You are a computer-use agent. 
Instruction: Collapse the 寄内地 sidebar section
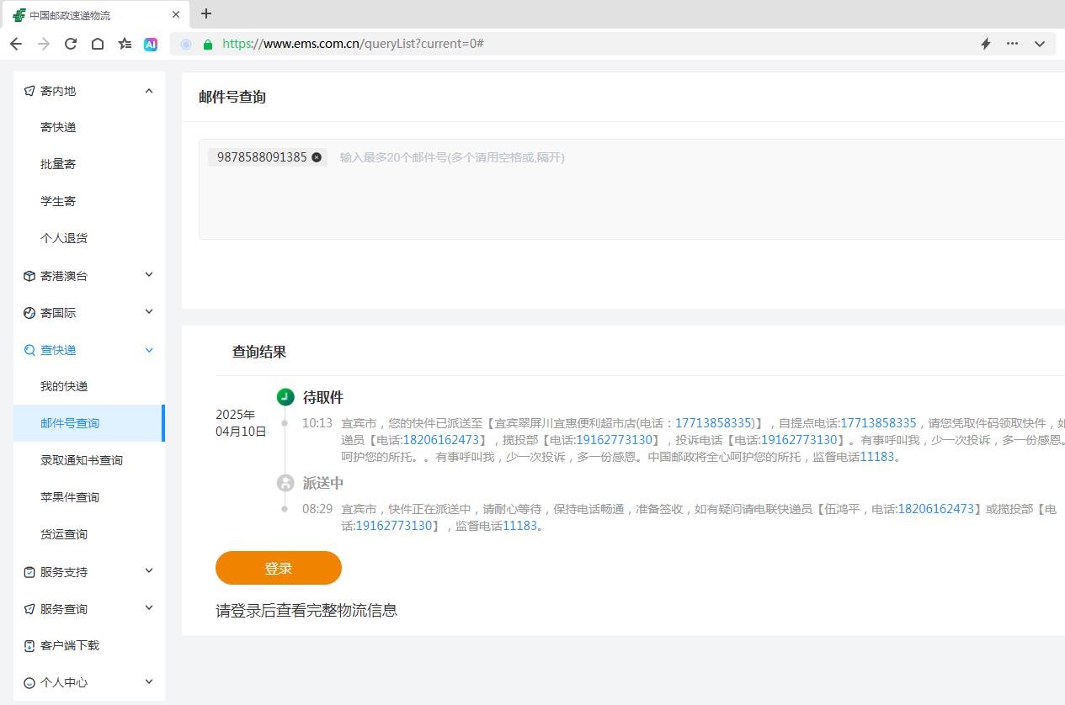(149, 91)
